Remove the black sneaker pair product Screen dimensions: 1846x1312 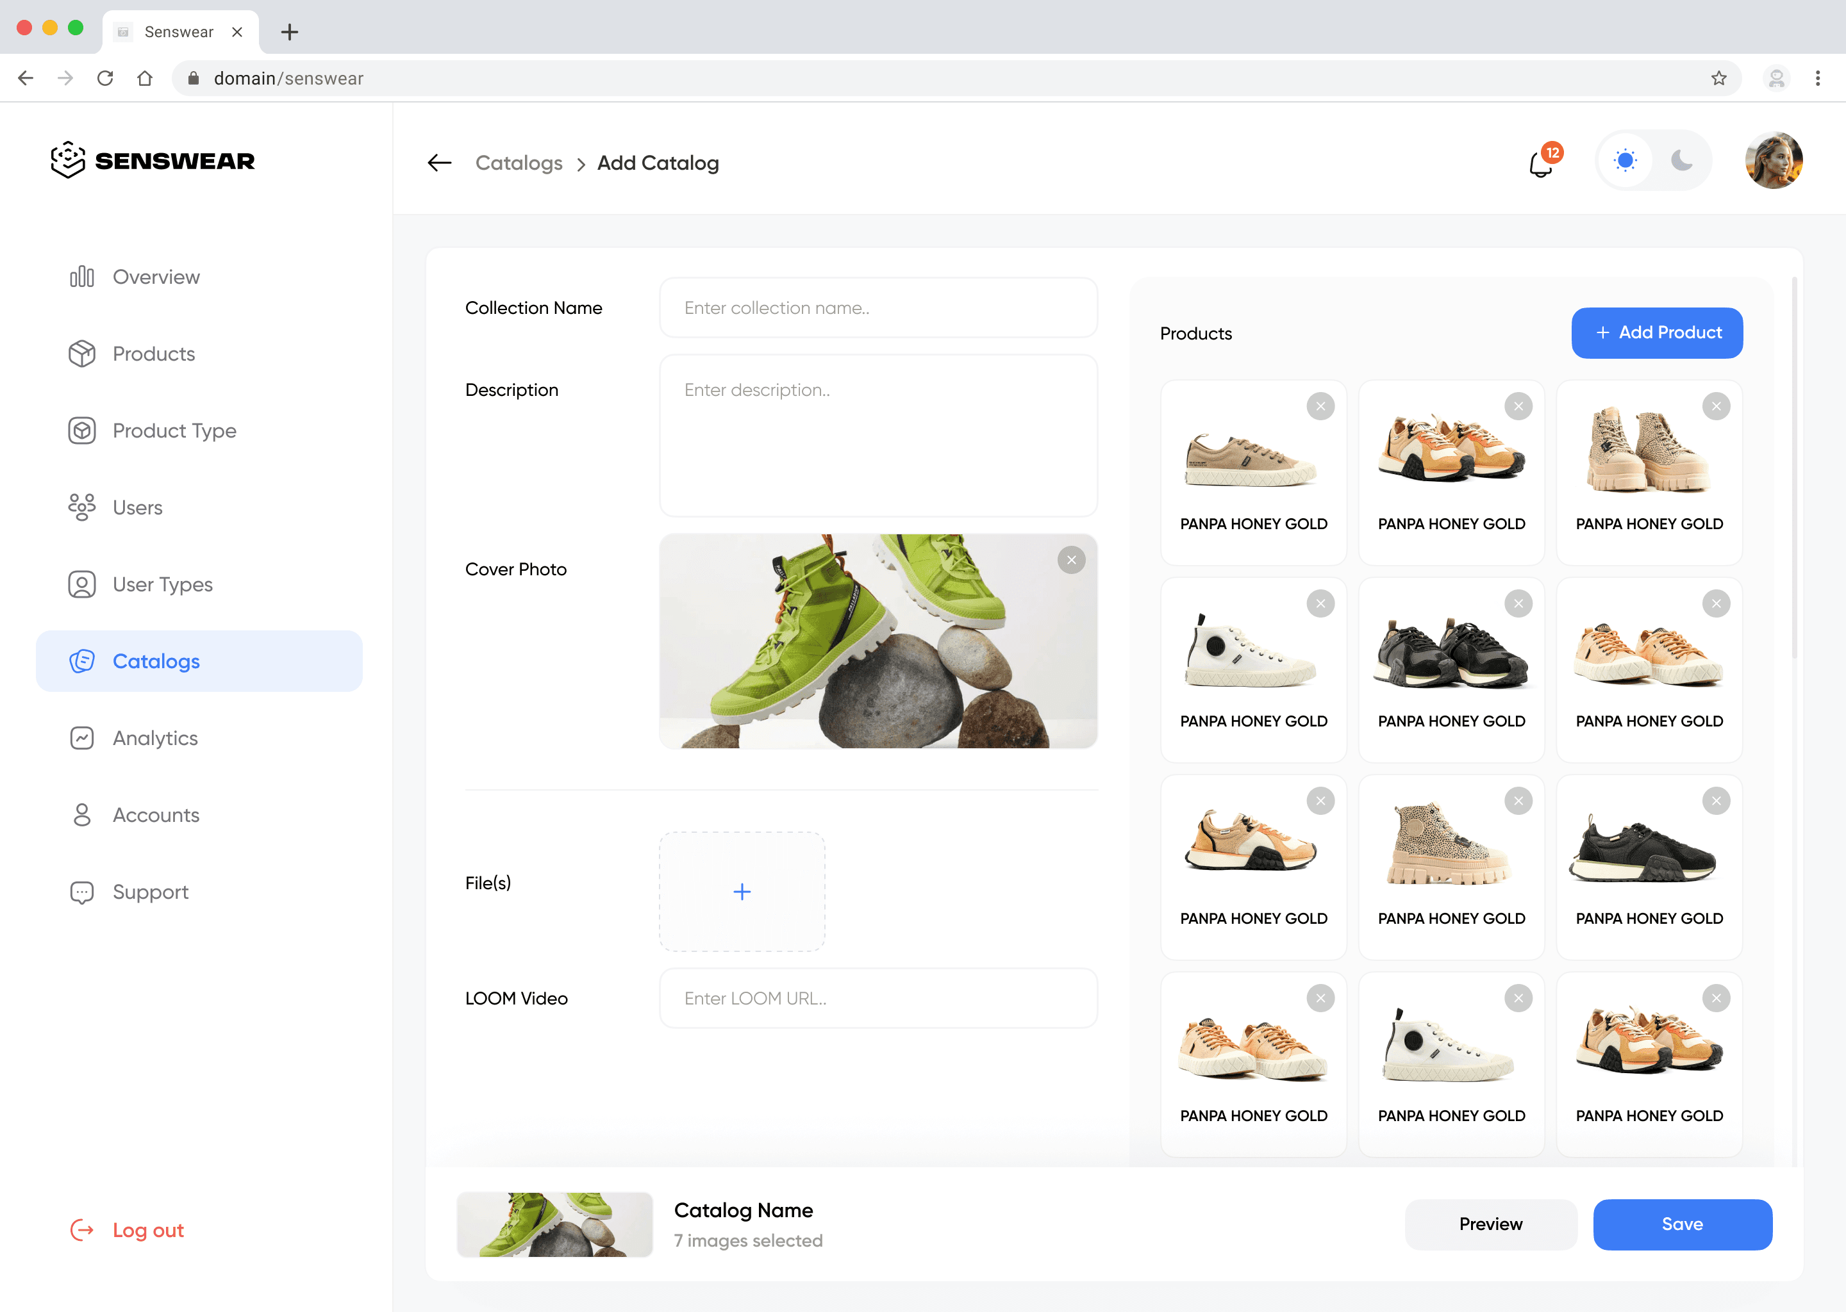1518,603
